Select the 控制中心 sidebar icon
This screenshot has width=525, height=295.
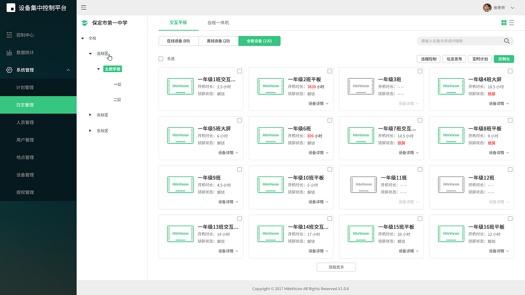tap(9, 35)
